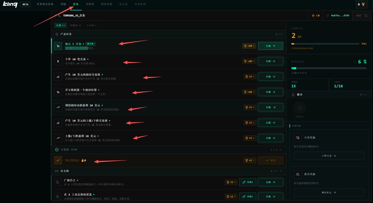Claim the 下单 10 笔交易 reward

point(270,61)
